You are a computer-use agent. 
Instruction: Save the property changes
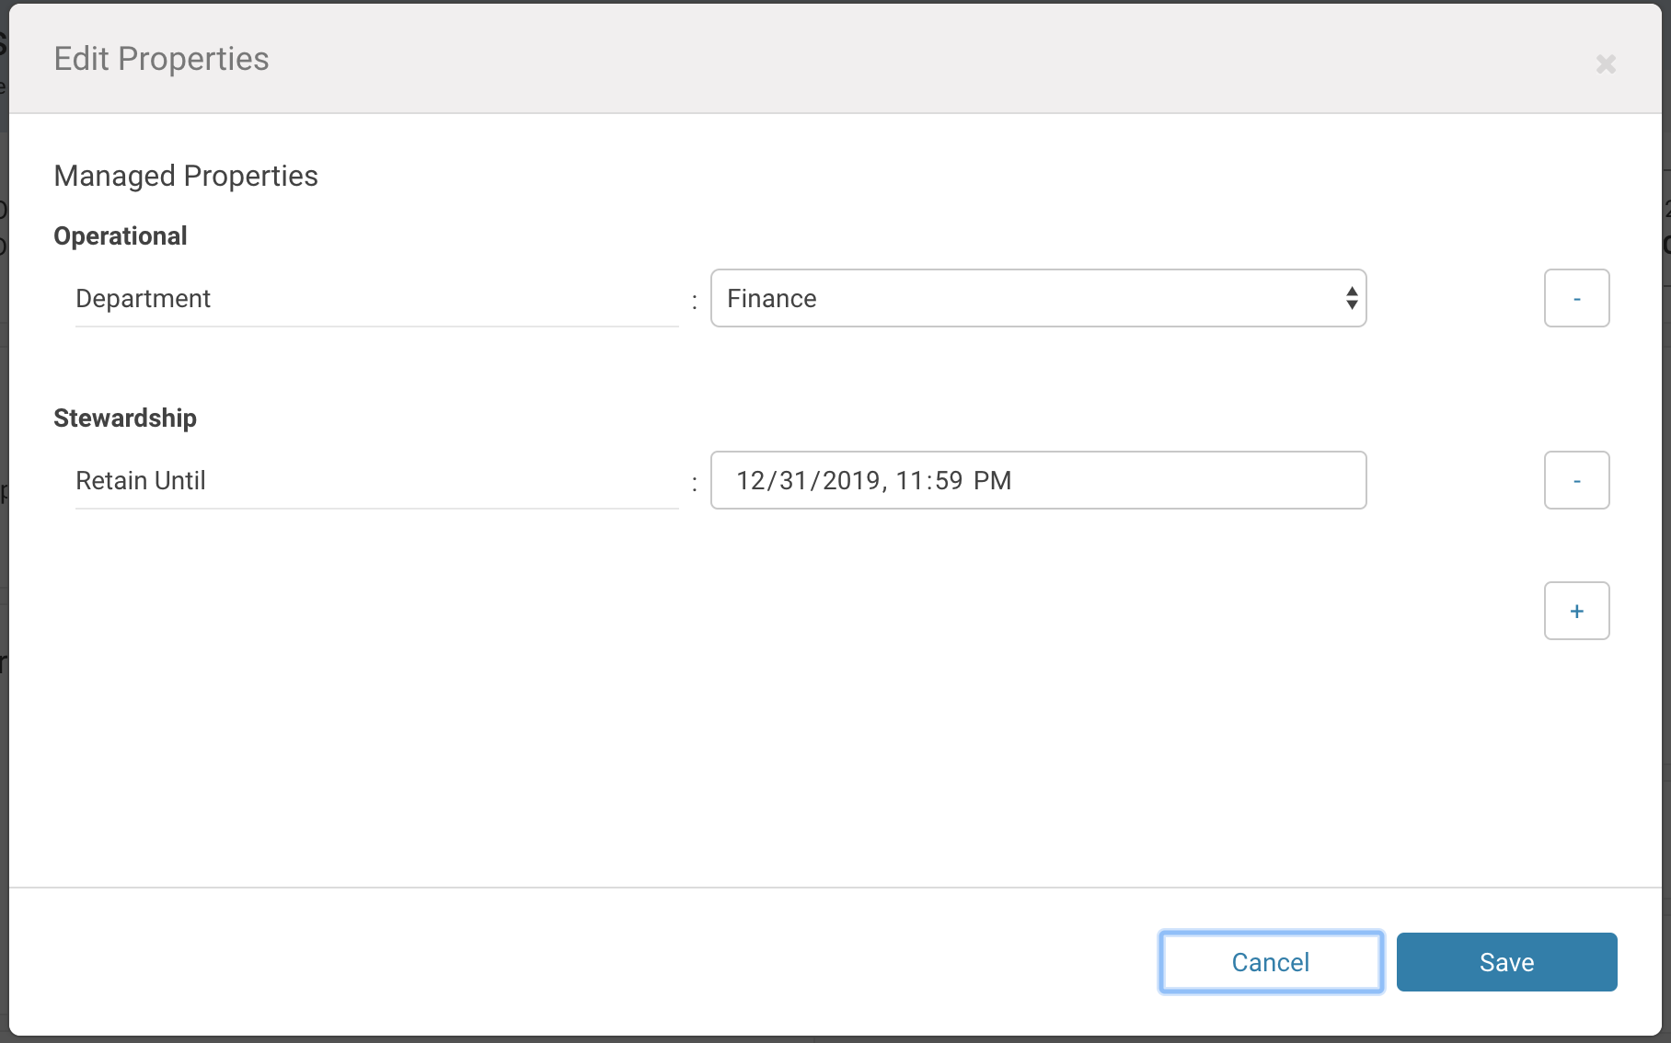tap(1506, 962)
